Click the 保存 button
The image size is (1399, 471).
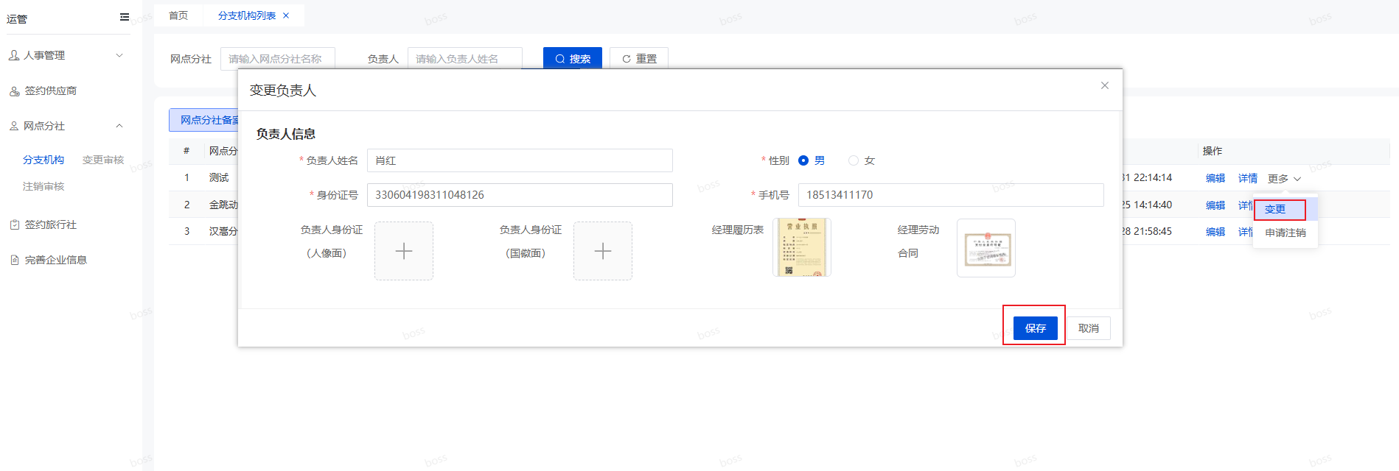coord(1035,328)
